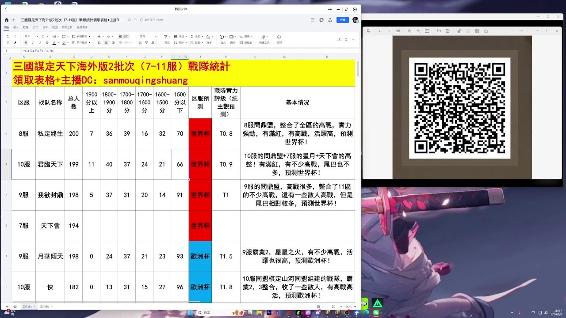Clear formatting with the eraser icon
The width and height of the screenshot is (566, 318).
click(x=15, y=42)
